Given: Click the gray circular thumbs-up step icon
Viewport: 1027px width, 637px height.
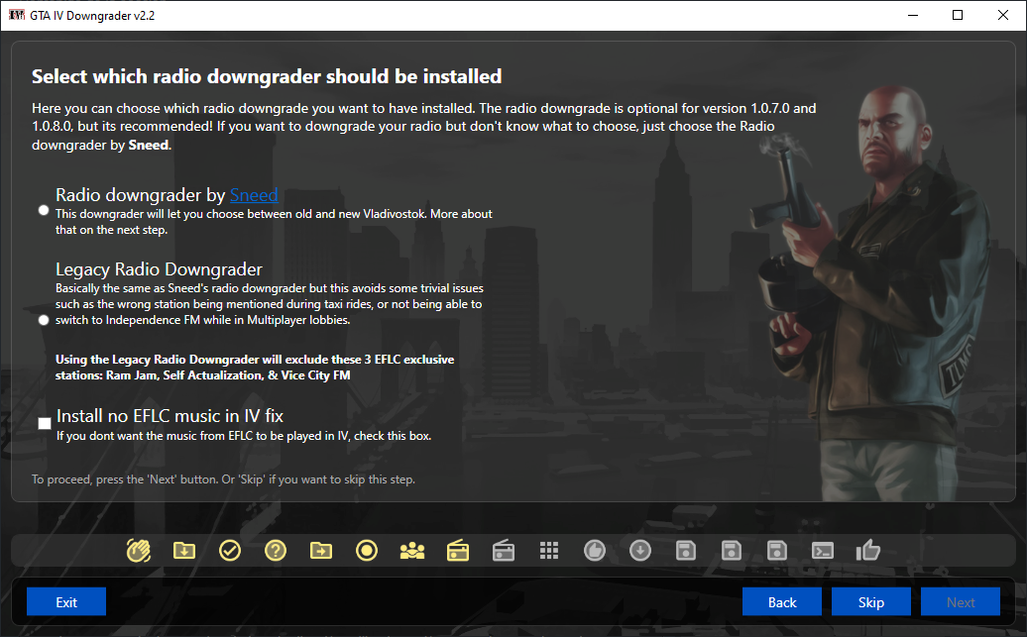Looking at the screenshot, I should (595, 551).
